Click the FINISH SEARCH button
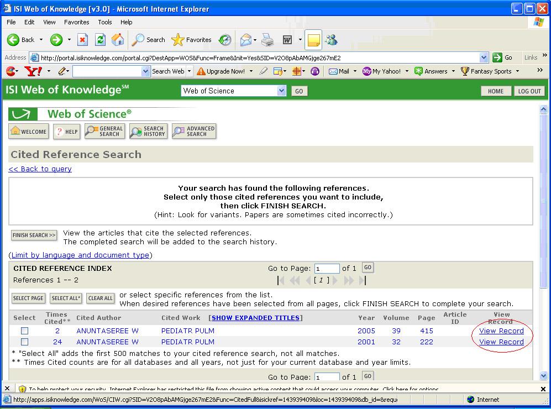Viewport: 551px width, 409px height. 34,235
